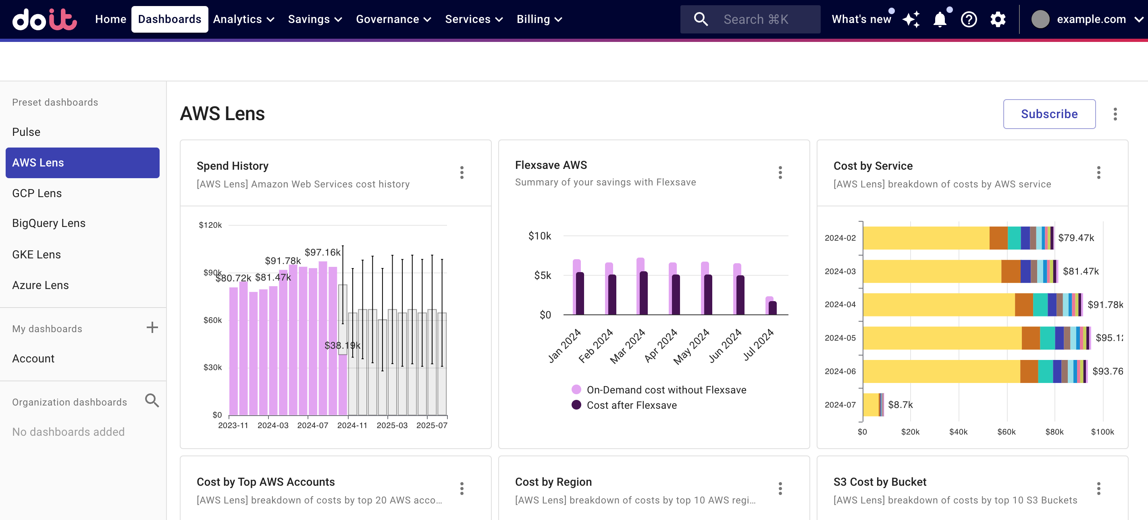Open Cost by Service widget menu
Image resolution: width=1148 pixels, height=520 pixels.
click(x=1098, y=173)
